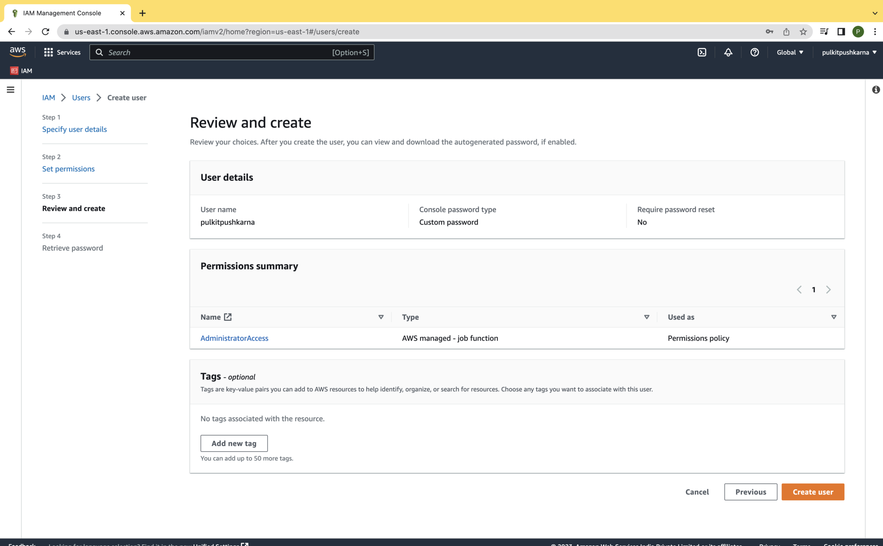
Task: Open the notifications bell
Action: 728,52
